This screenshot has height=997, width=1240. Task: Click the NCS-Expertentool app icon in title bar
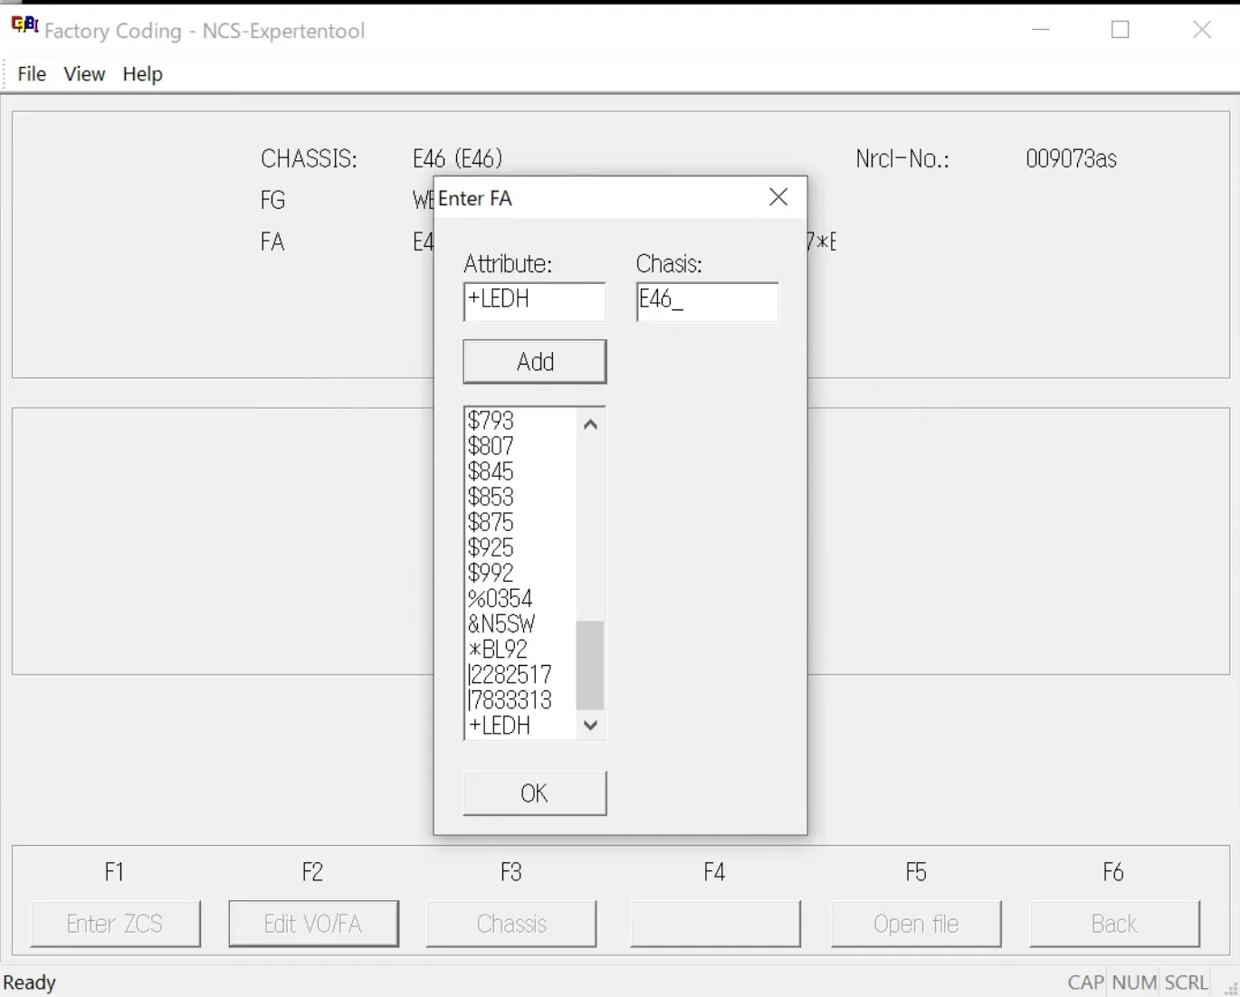pos(24,26)
